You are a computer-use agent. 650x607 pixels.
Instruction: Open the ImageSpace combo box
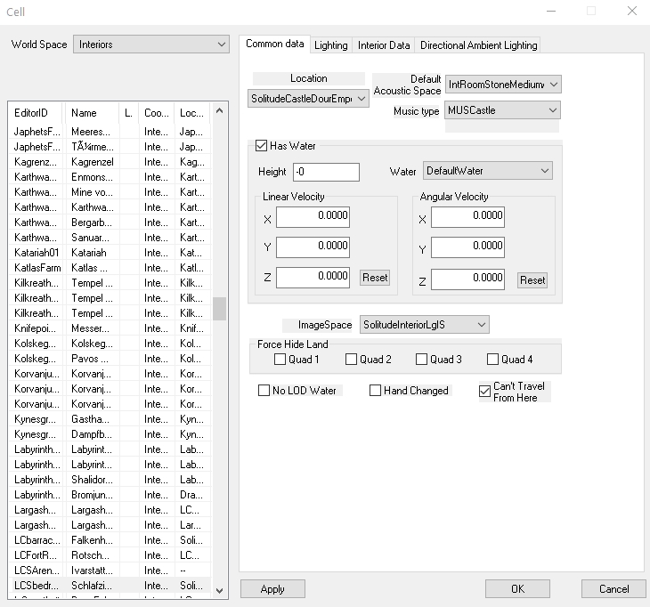click(x=424, y=325)
